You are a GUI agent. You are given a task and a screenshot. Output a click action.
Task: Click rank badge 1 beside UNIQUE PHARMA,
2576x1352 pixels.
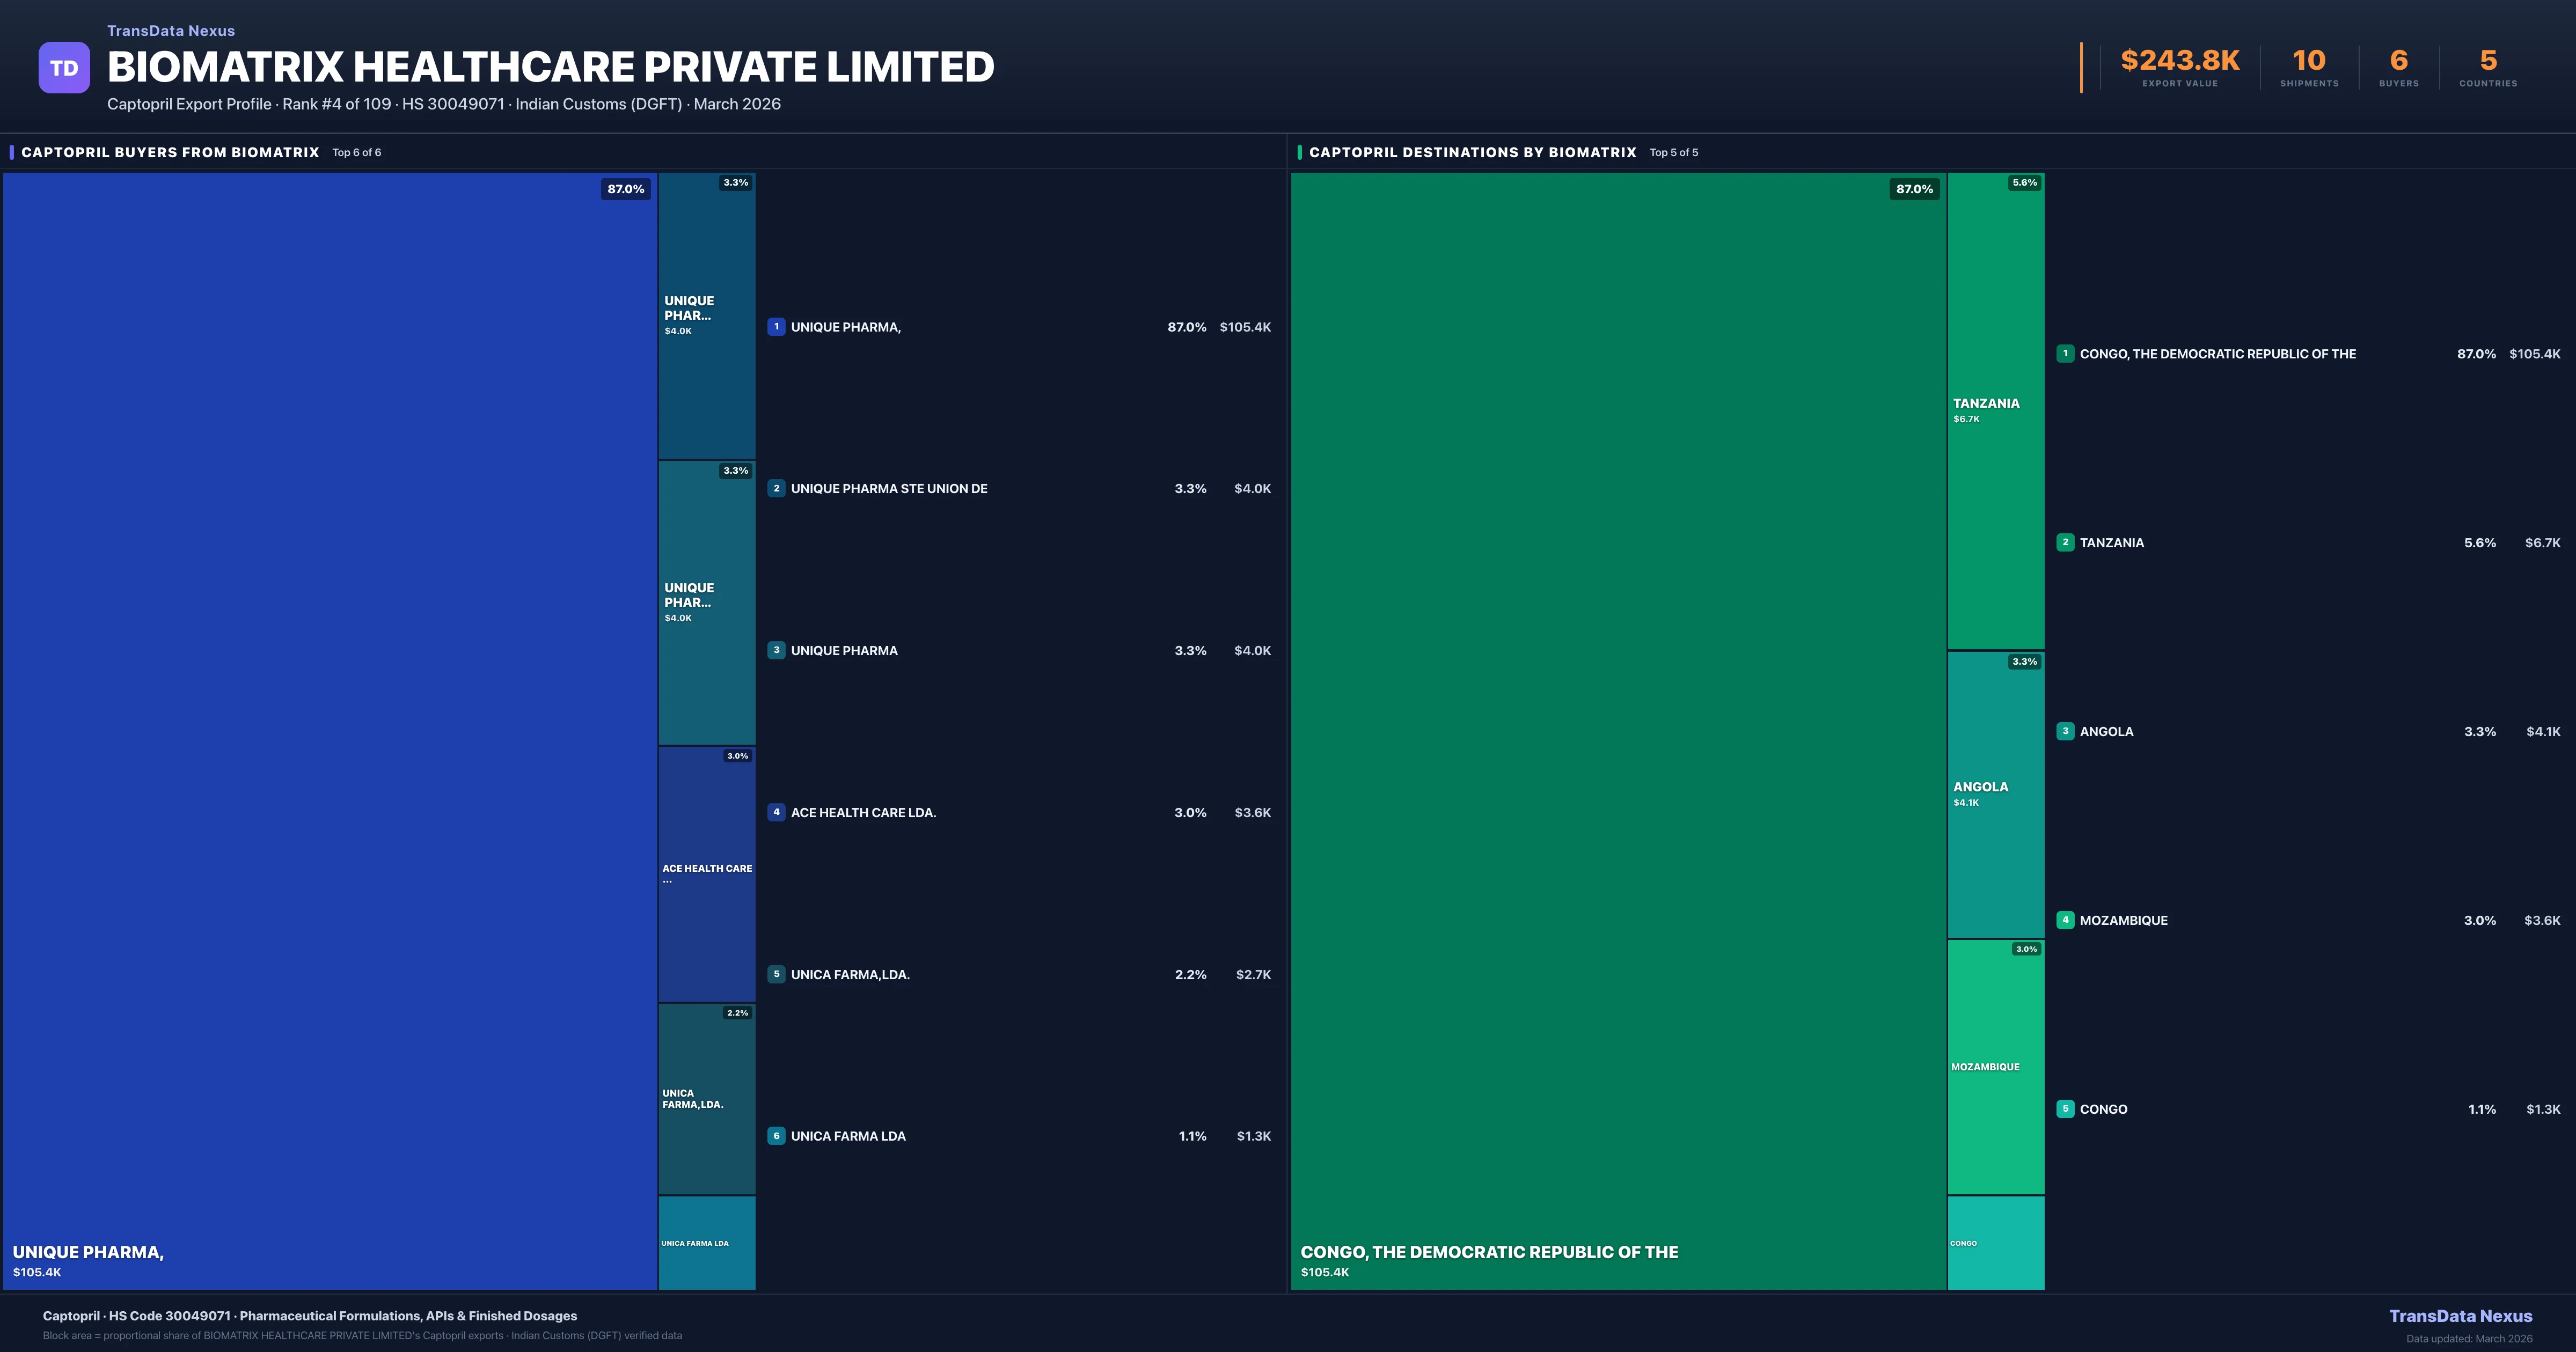click(x=776, y=327)
